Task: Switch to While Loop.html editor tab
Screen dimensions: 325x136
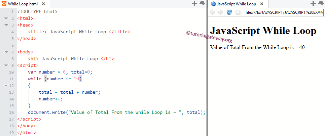Action: point(25,4)
